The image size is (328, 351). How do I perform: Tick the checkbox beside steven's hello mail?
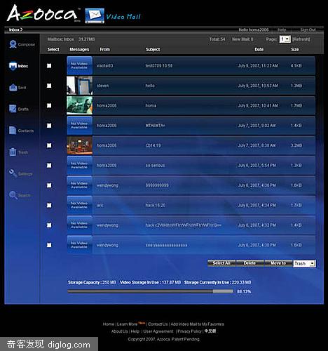49,86
